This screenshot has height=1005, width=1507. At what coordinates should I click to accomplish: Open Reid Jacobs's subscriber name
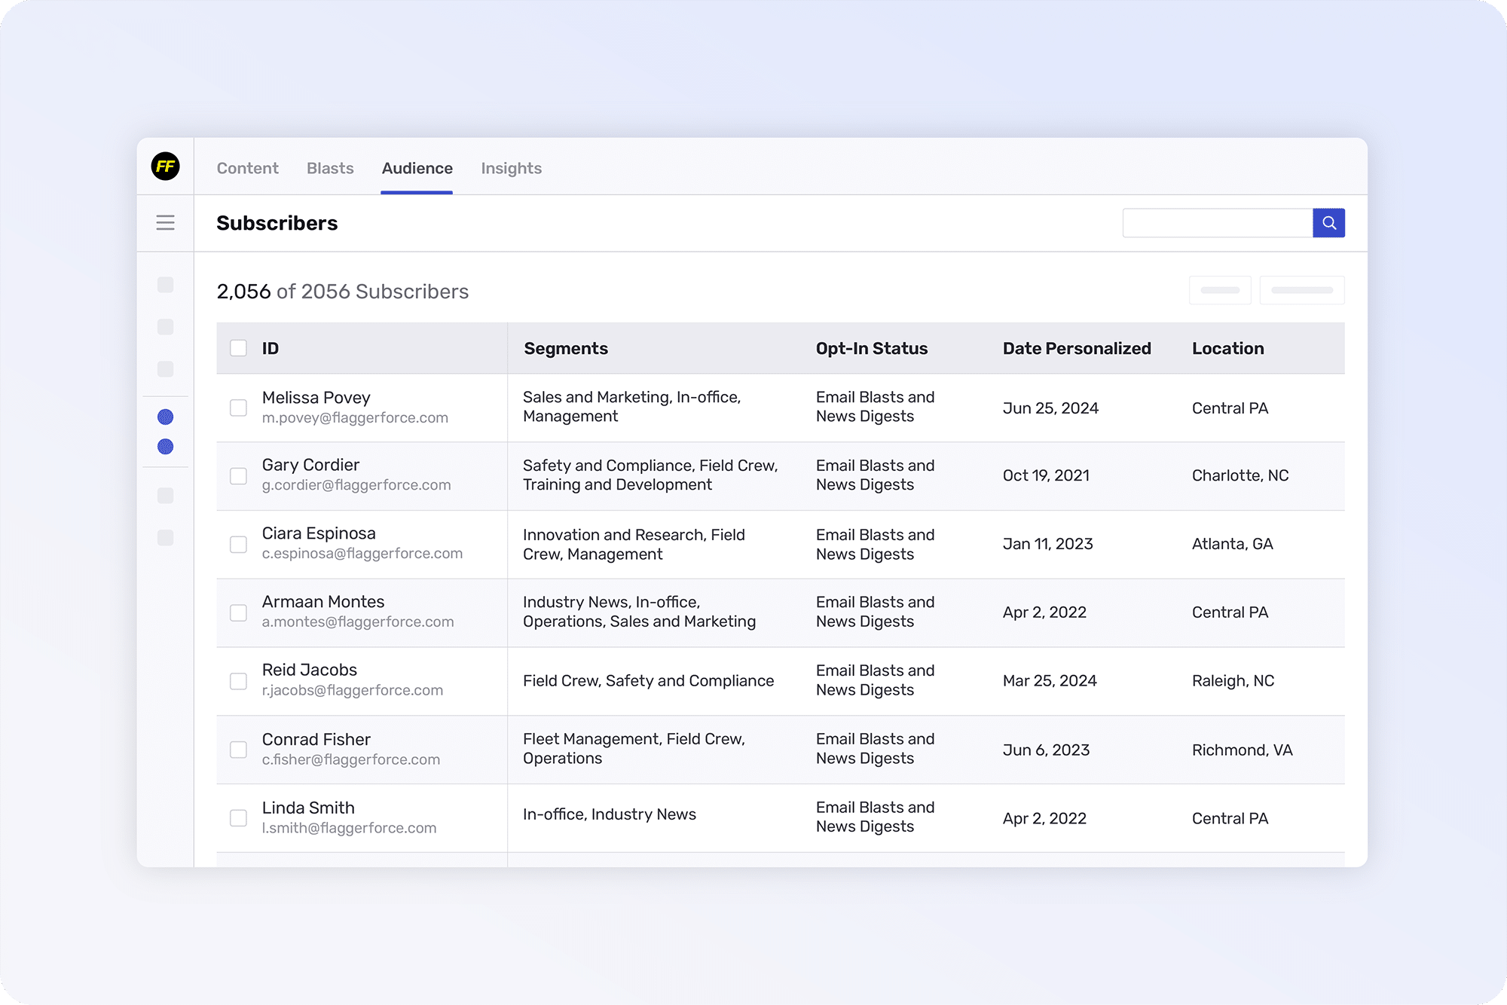pyautogui.click(x=310, y=670)
